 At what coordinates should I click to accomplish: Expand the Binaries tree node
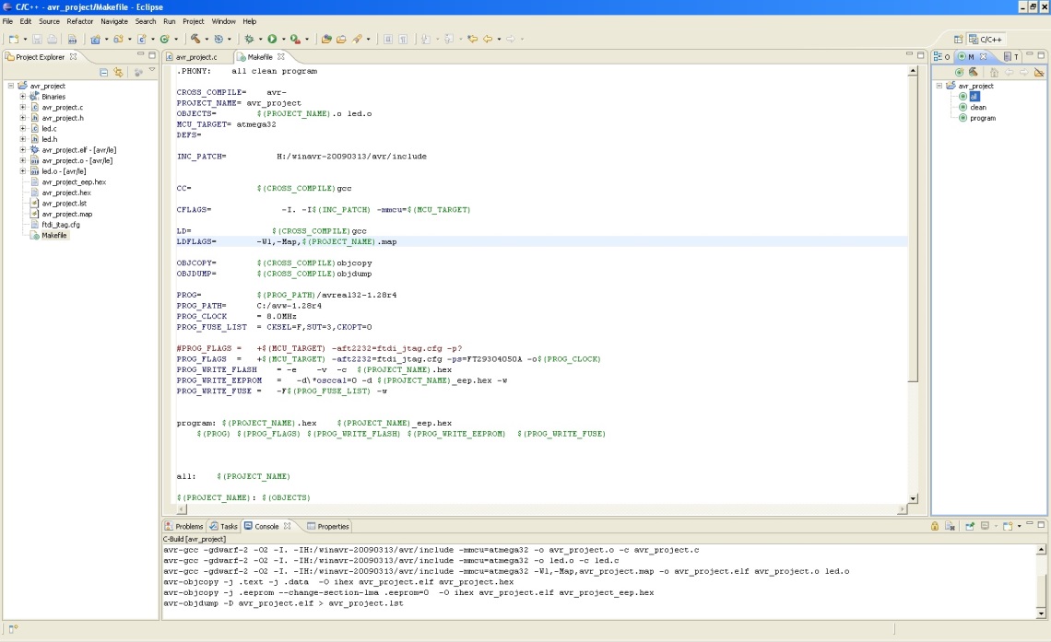23,97
